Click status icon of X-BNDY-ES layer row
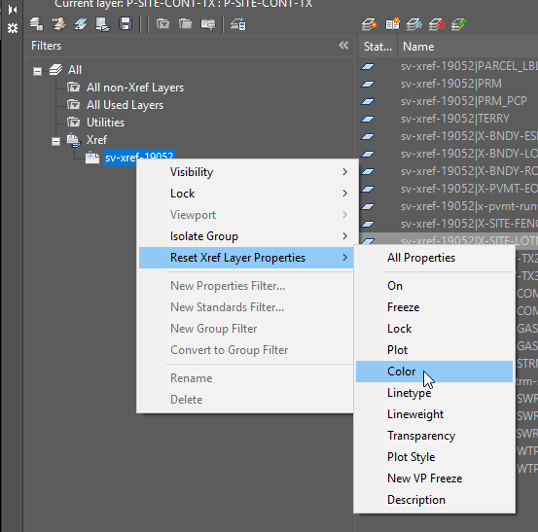This screenshot has width=538, height=532. [368, 136]
